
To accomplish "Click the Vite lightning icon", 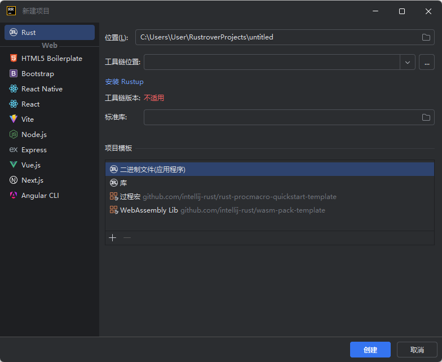I will point(14,119).
